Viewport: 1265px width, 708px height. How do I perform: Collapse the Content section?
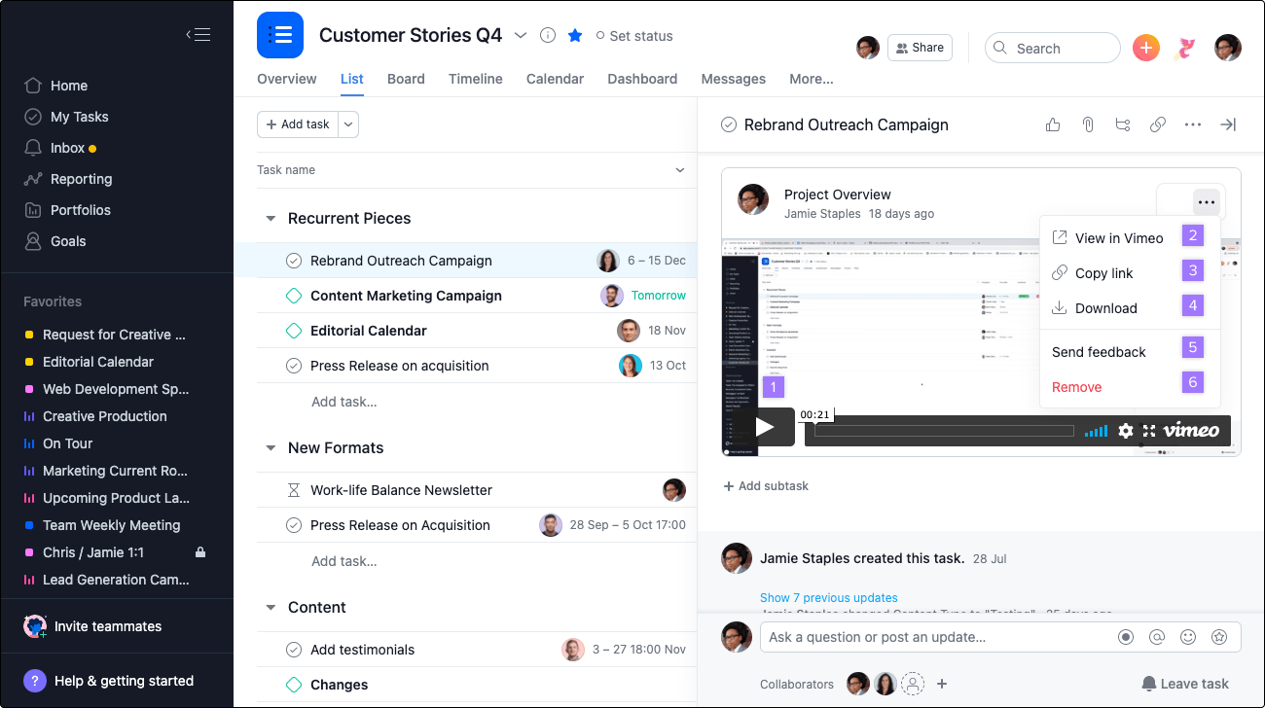271,608
